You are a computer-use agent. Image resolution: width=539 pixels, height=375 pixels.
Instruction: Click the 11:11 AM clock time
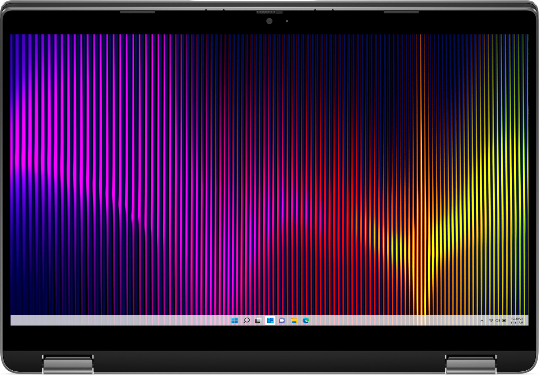pyautogui.click(x=517, y=323)
